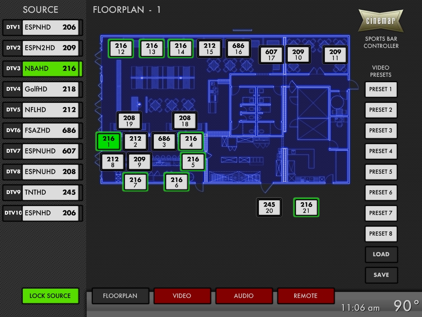Recall video Preset 2
The image size is (422, 317).
pyautogui.click(x=381, y=110)
